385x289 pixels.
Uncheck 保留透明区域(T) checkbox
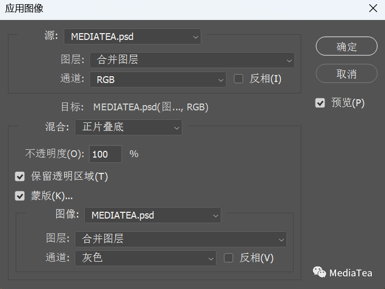(x=19, y=177)
